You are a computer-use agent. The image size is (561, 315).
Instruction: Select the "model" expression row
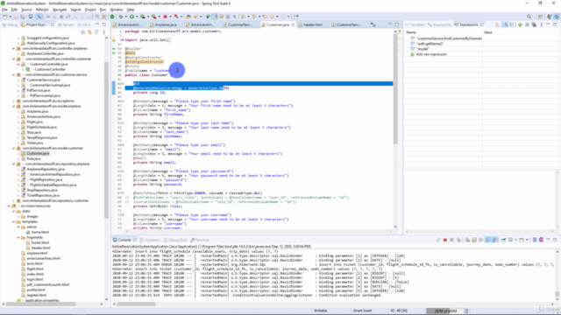tap(423, 49)
